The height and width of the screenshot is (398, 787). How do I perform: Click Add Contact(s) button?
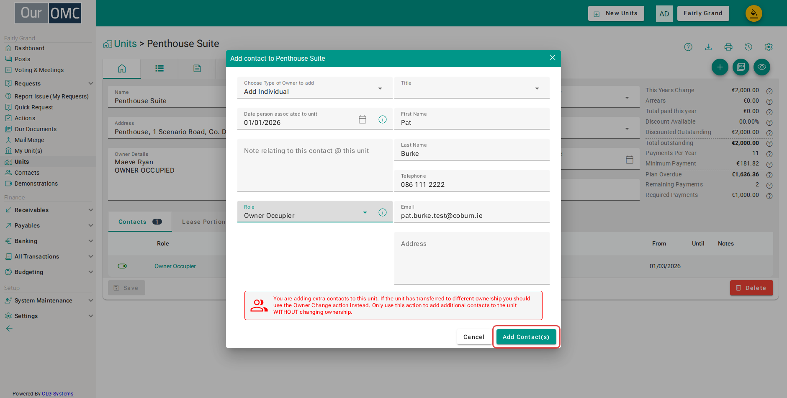point(526,337)
